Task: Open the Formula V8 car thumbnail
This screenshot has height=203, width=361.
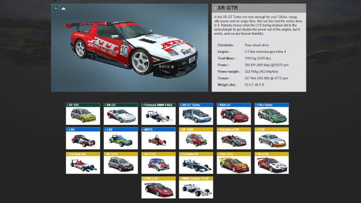Action: tap(196, 163)
